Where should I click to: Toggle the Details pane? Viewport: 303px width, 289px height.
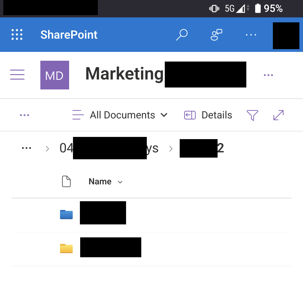coord(208,115)
